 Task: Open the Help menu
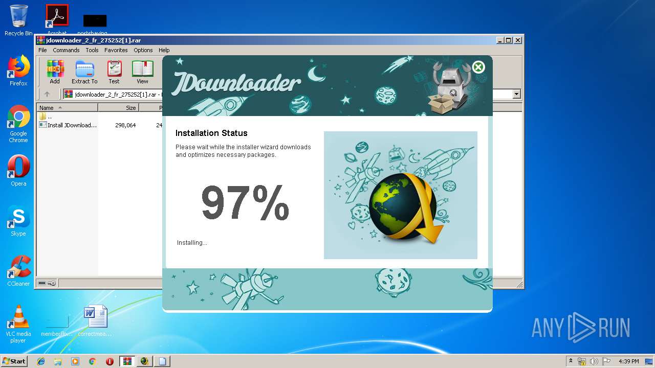(164, 50)
